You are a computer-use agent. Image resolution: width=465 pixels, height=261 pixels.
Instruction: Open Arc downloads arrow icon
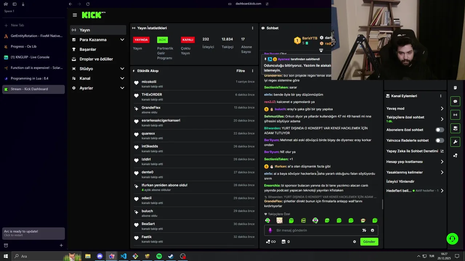(x=23, y=4)
